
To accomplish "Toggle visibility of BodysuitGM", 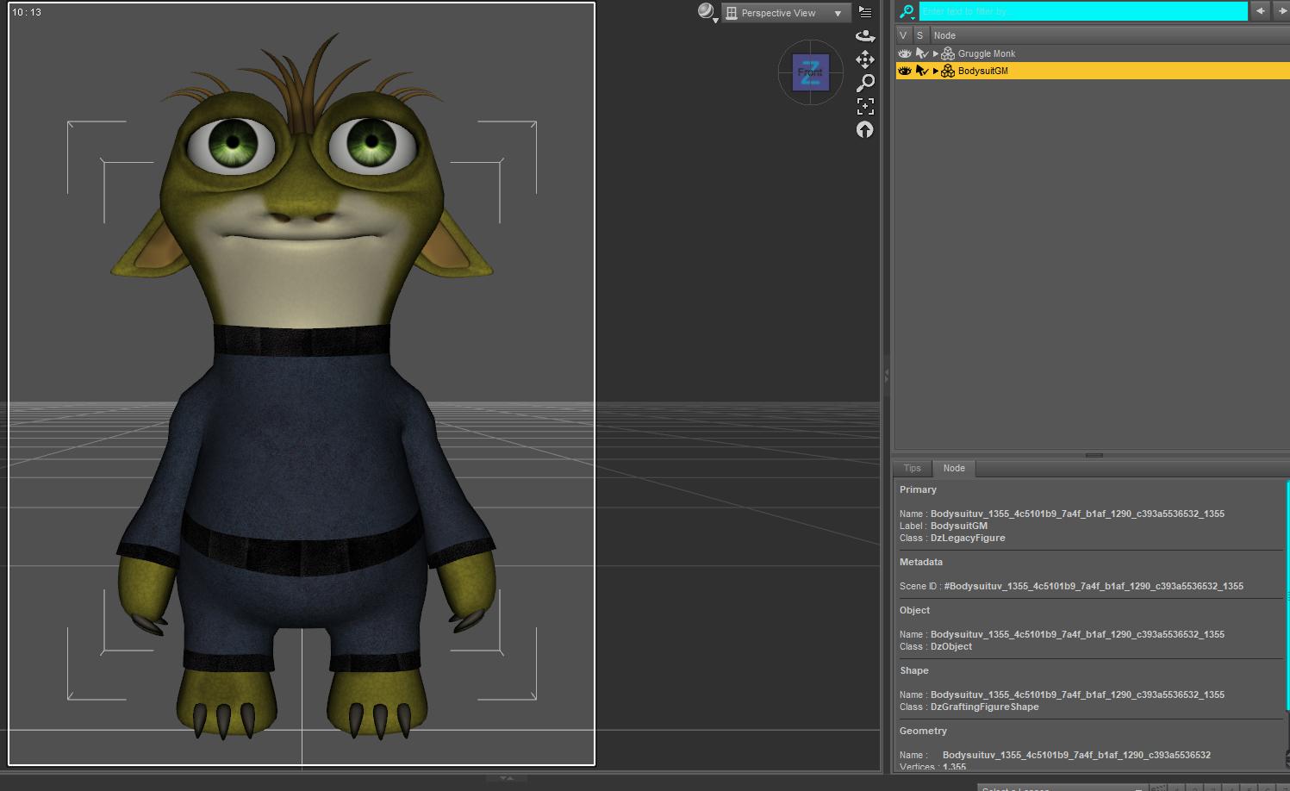I will 904,71.
